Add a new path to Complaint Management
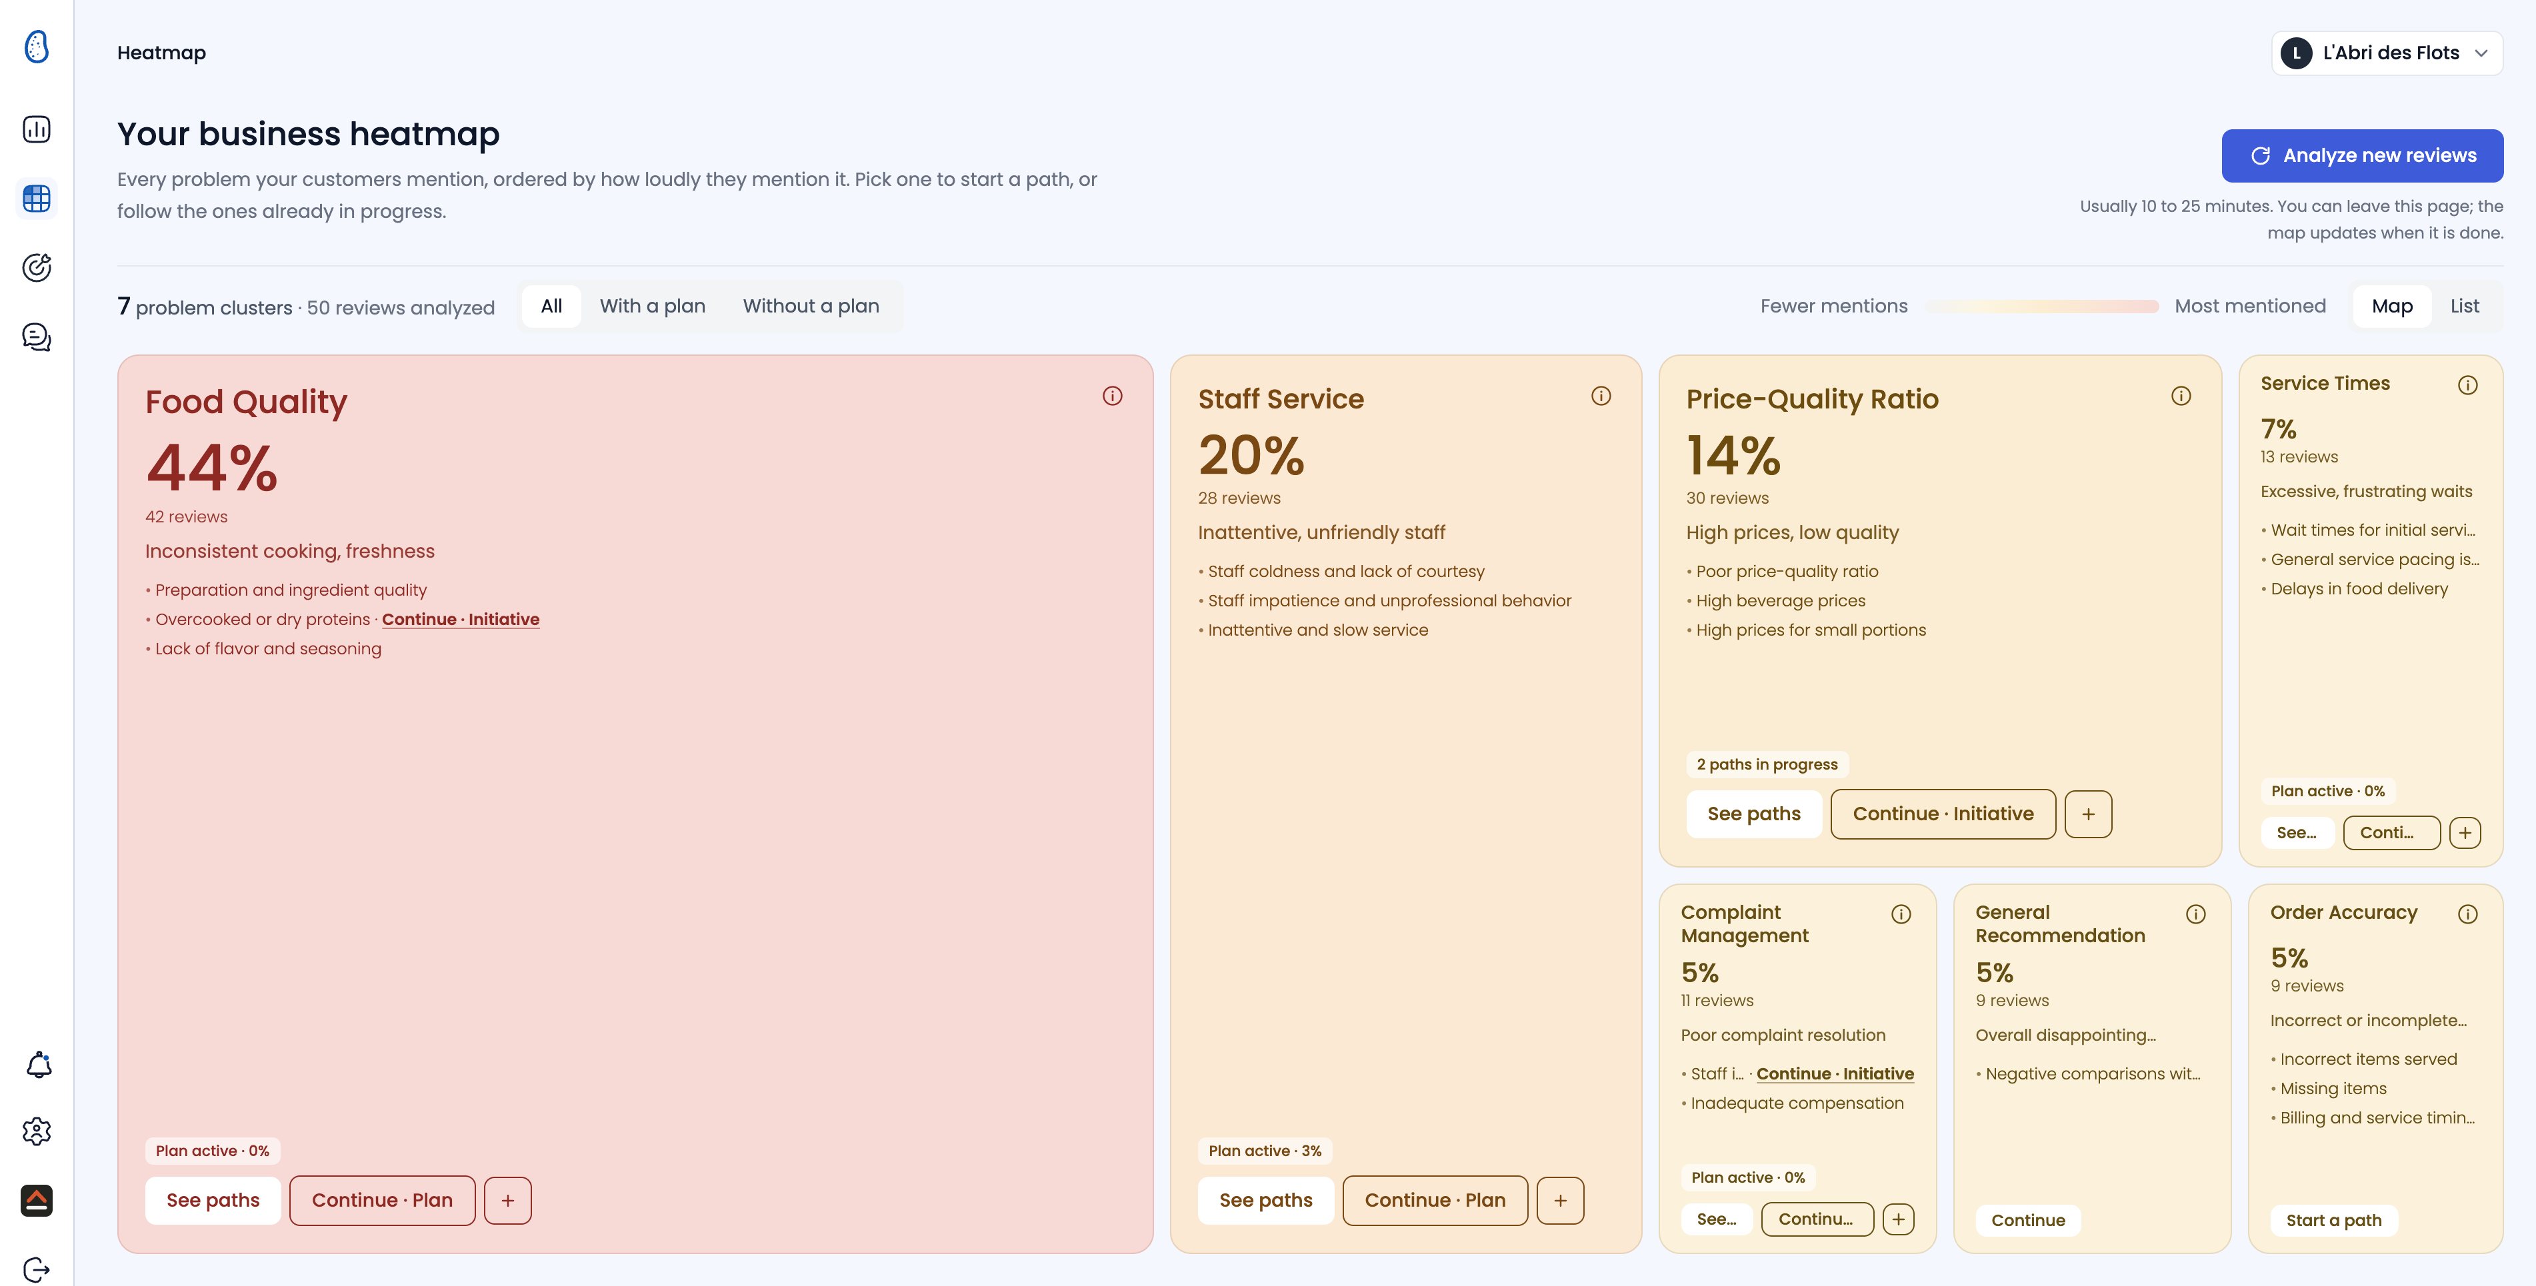The image size is (2536, 1286). point(1899,1219)
